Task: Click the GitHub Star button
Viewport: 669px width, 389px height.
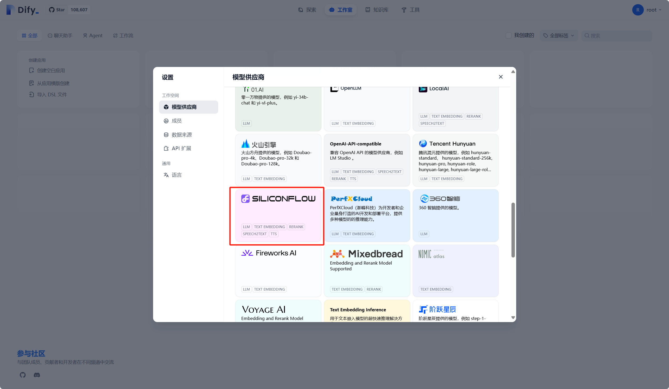Action: point(57,10)
